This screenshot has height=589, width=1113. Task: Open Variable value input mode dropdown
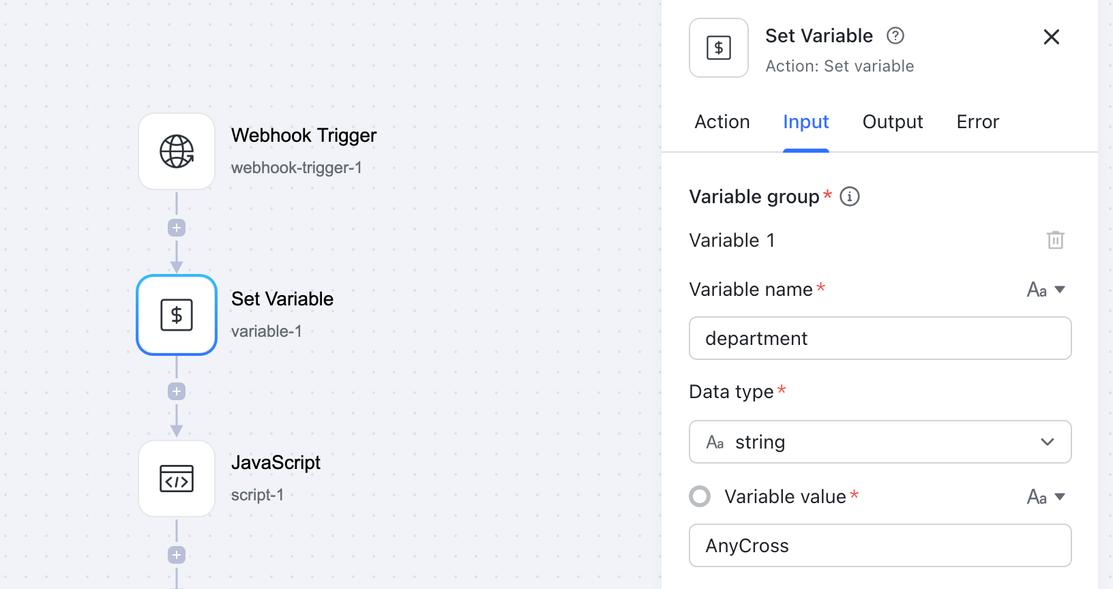point(1046,497)
